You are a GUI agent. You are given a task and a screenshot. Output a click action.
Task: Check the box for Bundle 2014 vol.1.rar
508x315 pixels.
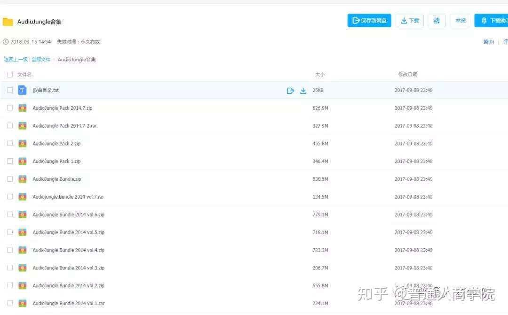[10, 304]
